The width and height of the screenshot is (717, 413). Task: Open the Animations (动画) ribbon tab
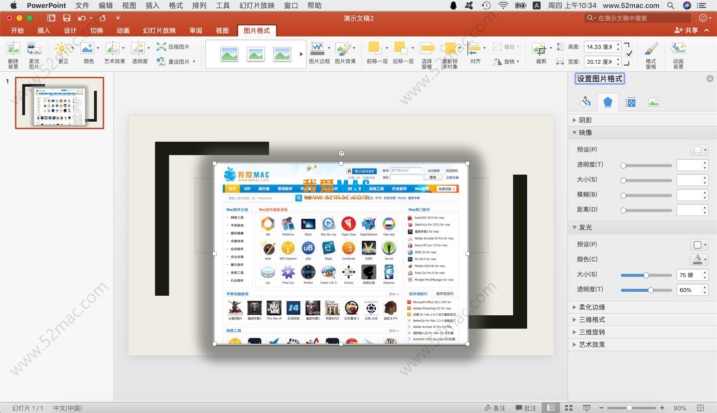click(x=123, y=30)
